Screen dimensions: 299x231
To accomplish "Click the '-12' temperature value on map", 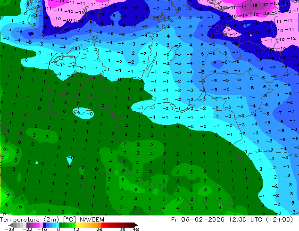I will pyautogui.click(x=291, y=39).
